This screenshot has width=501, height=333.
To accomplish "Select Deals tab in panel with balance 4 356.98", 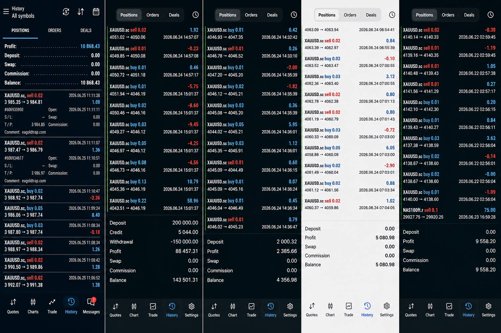I will [272, 15].
